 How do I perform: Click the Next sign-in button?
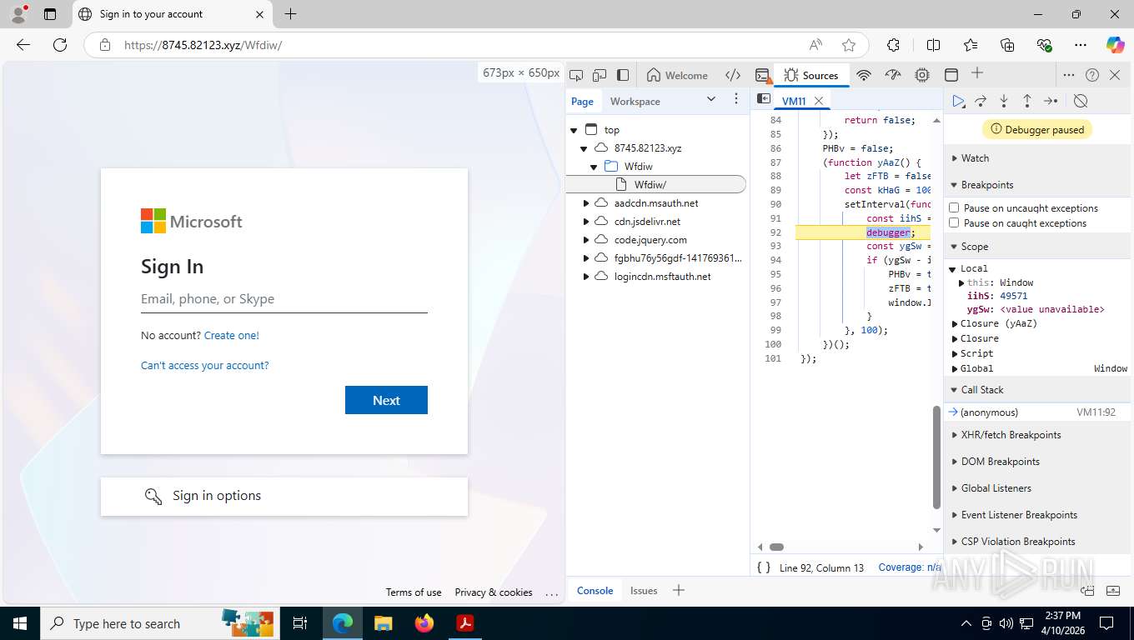pyautogui.click(x=386, y=400)
